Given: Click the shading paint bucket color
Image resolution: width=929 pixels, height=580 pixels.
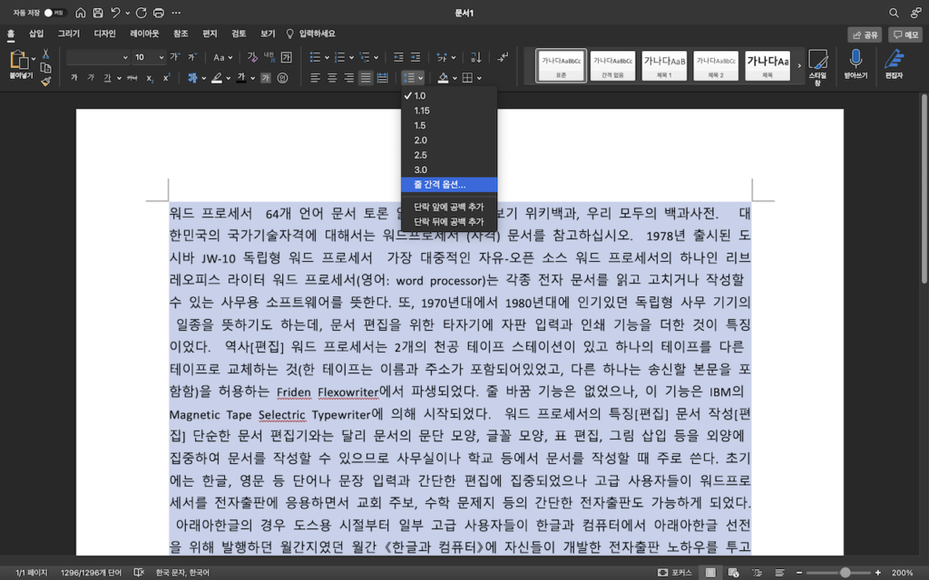Looking at the screenshot, I should (443, 78).
